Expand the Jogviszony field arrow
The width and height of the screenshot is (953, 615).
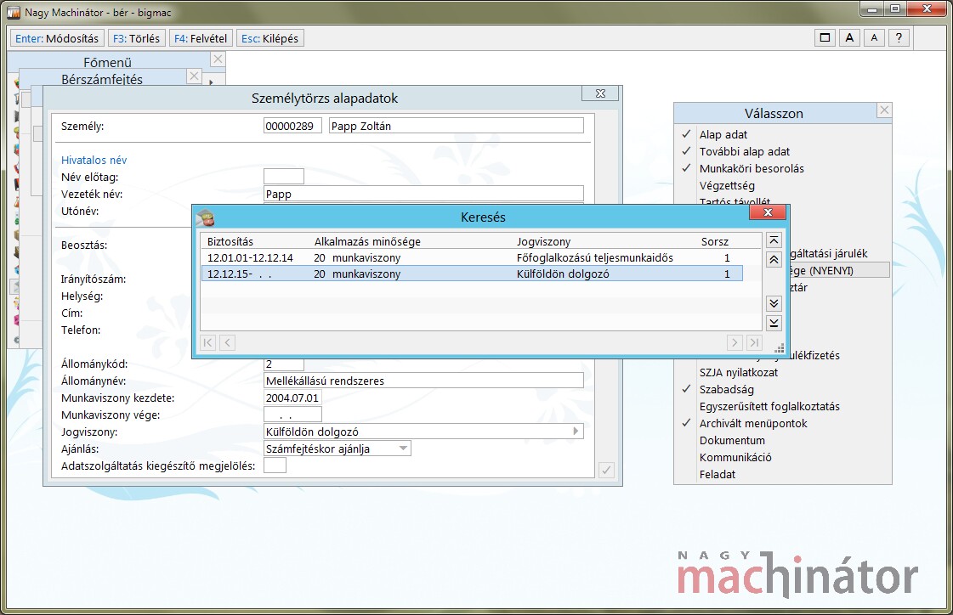tap(576, 432)
